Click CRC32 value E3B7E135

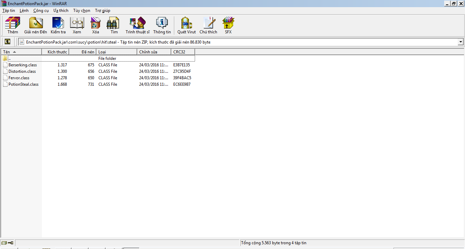point(181,65)
